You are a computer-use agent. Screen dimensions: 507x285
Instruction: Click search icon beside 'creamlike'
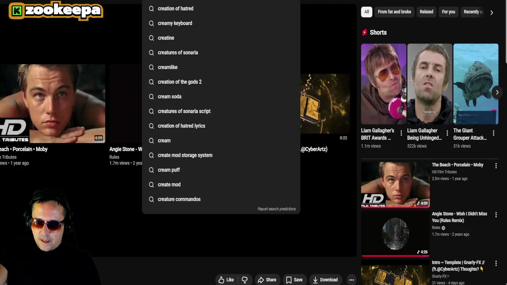[x=151, y=67]
